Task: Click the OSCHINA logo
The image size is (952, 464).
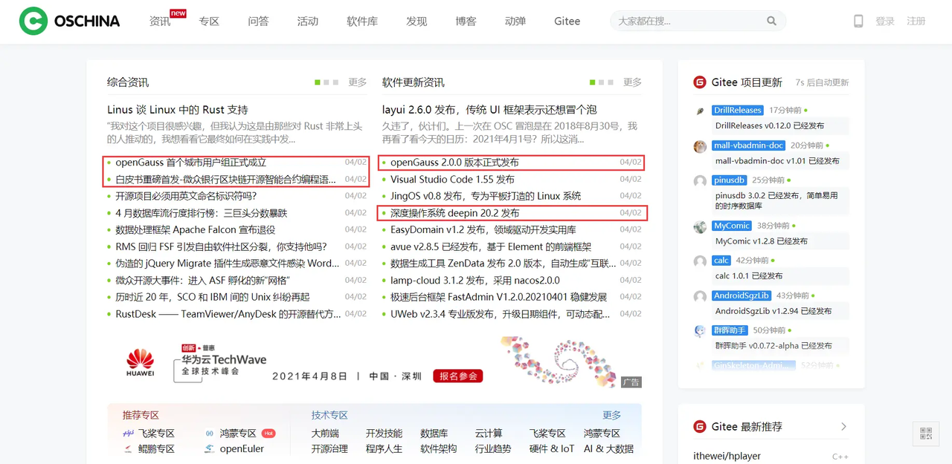Action: coord(69,21)
